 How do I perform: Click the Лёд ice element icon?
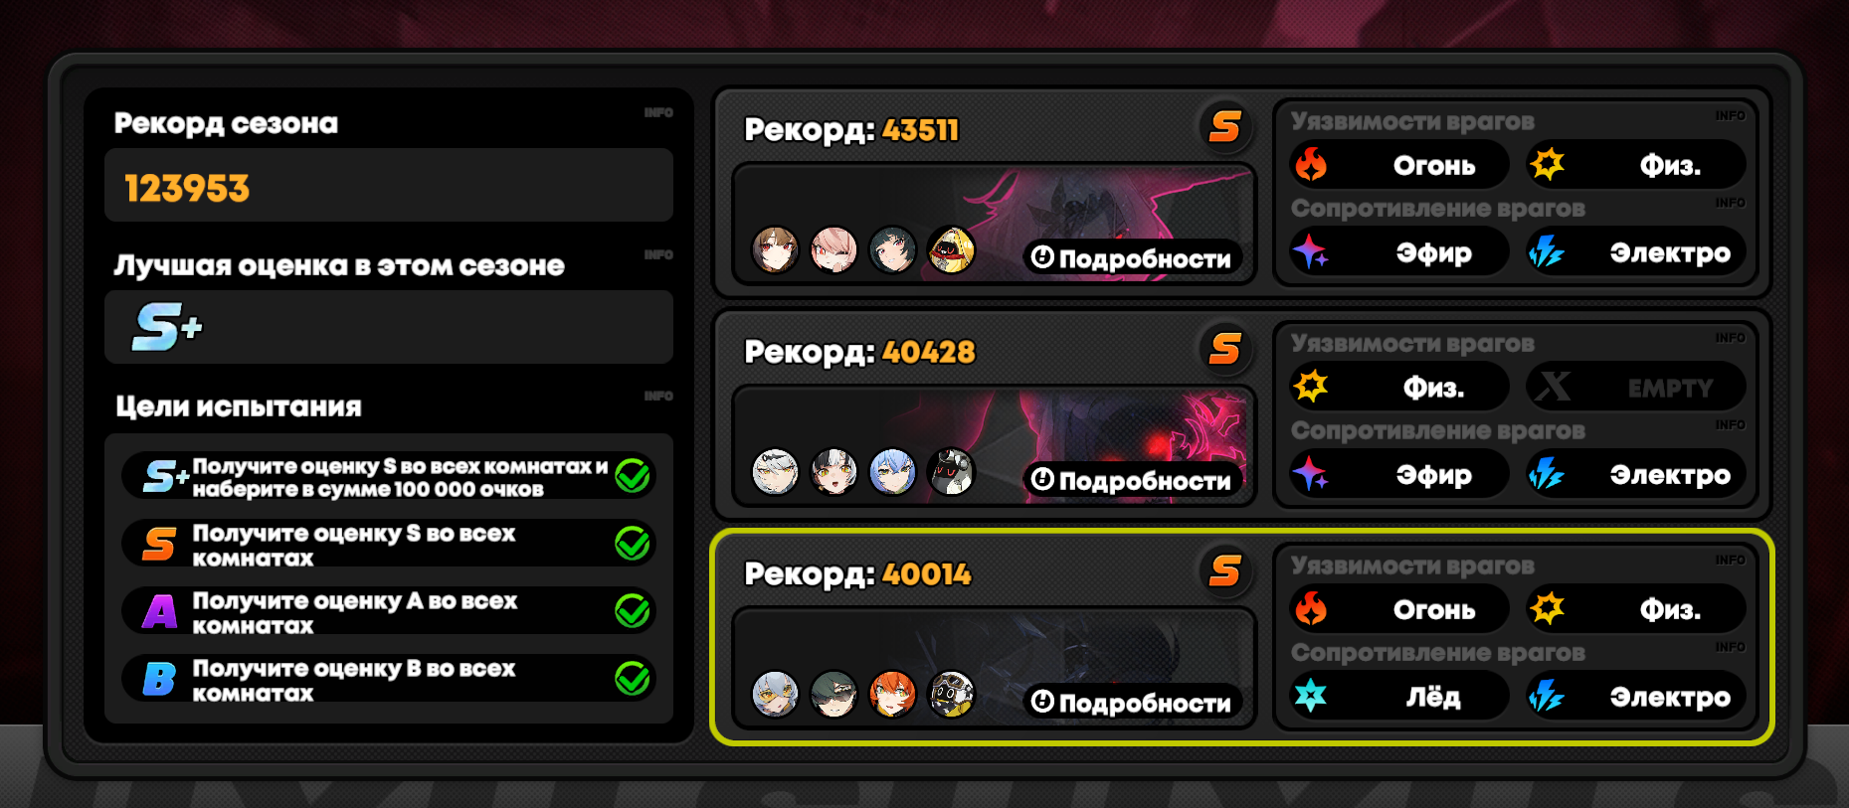(1311, 695)
